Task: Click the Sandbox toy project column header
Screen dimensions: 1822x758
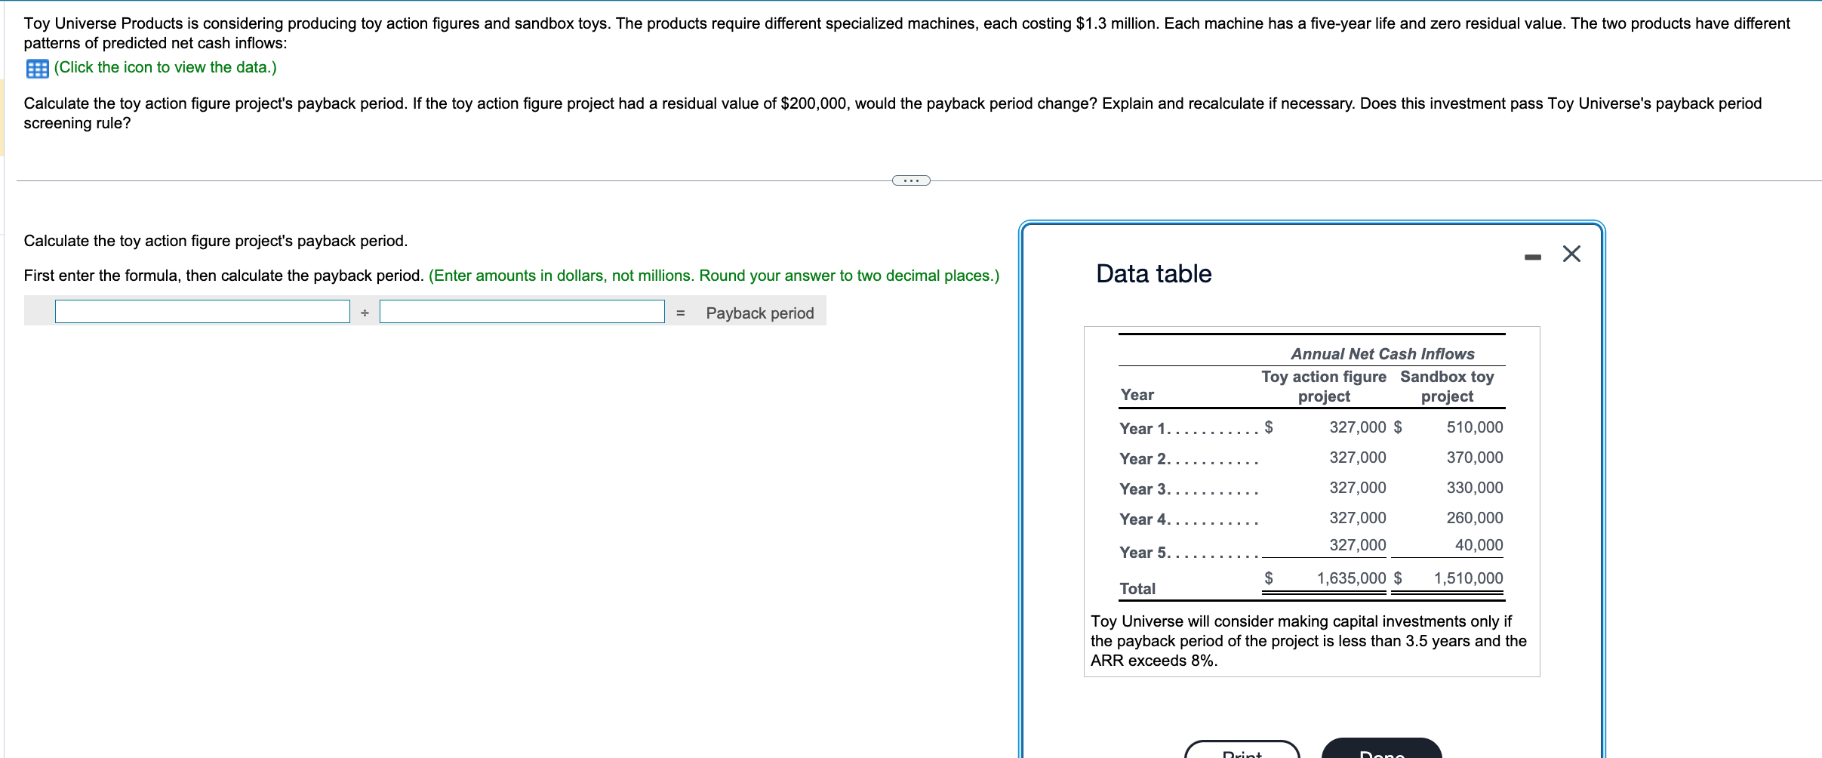Action: 1447,386
